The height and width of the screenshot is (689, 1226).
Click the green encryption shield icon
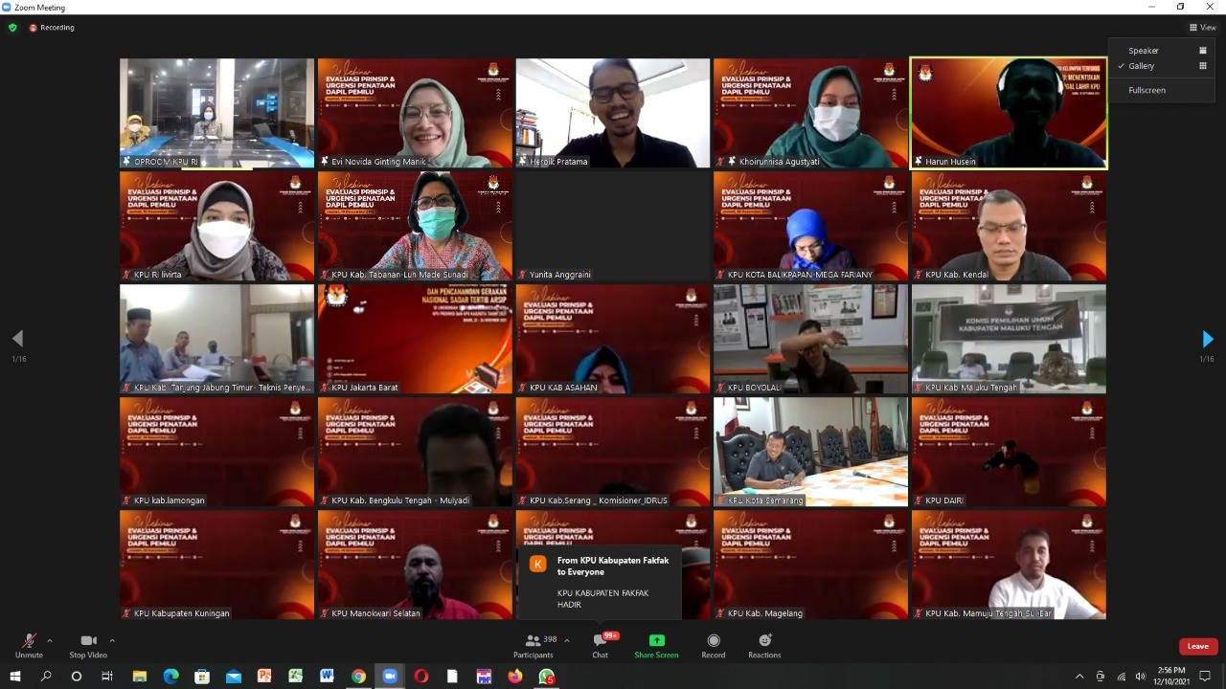click(x=12, y=28)
